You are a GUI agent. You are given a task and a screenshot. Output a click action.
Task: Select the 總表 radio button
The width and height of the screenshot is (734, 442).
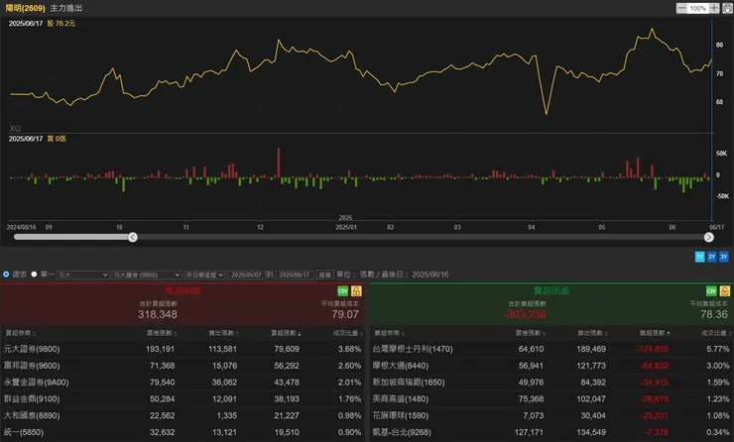6,275
